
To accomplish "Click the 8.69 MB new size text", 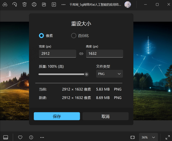I will [103, 97].
